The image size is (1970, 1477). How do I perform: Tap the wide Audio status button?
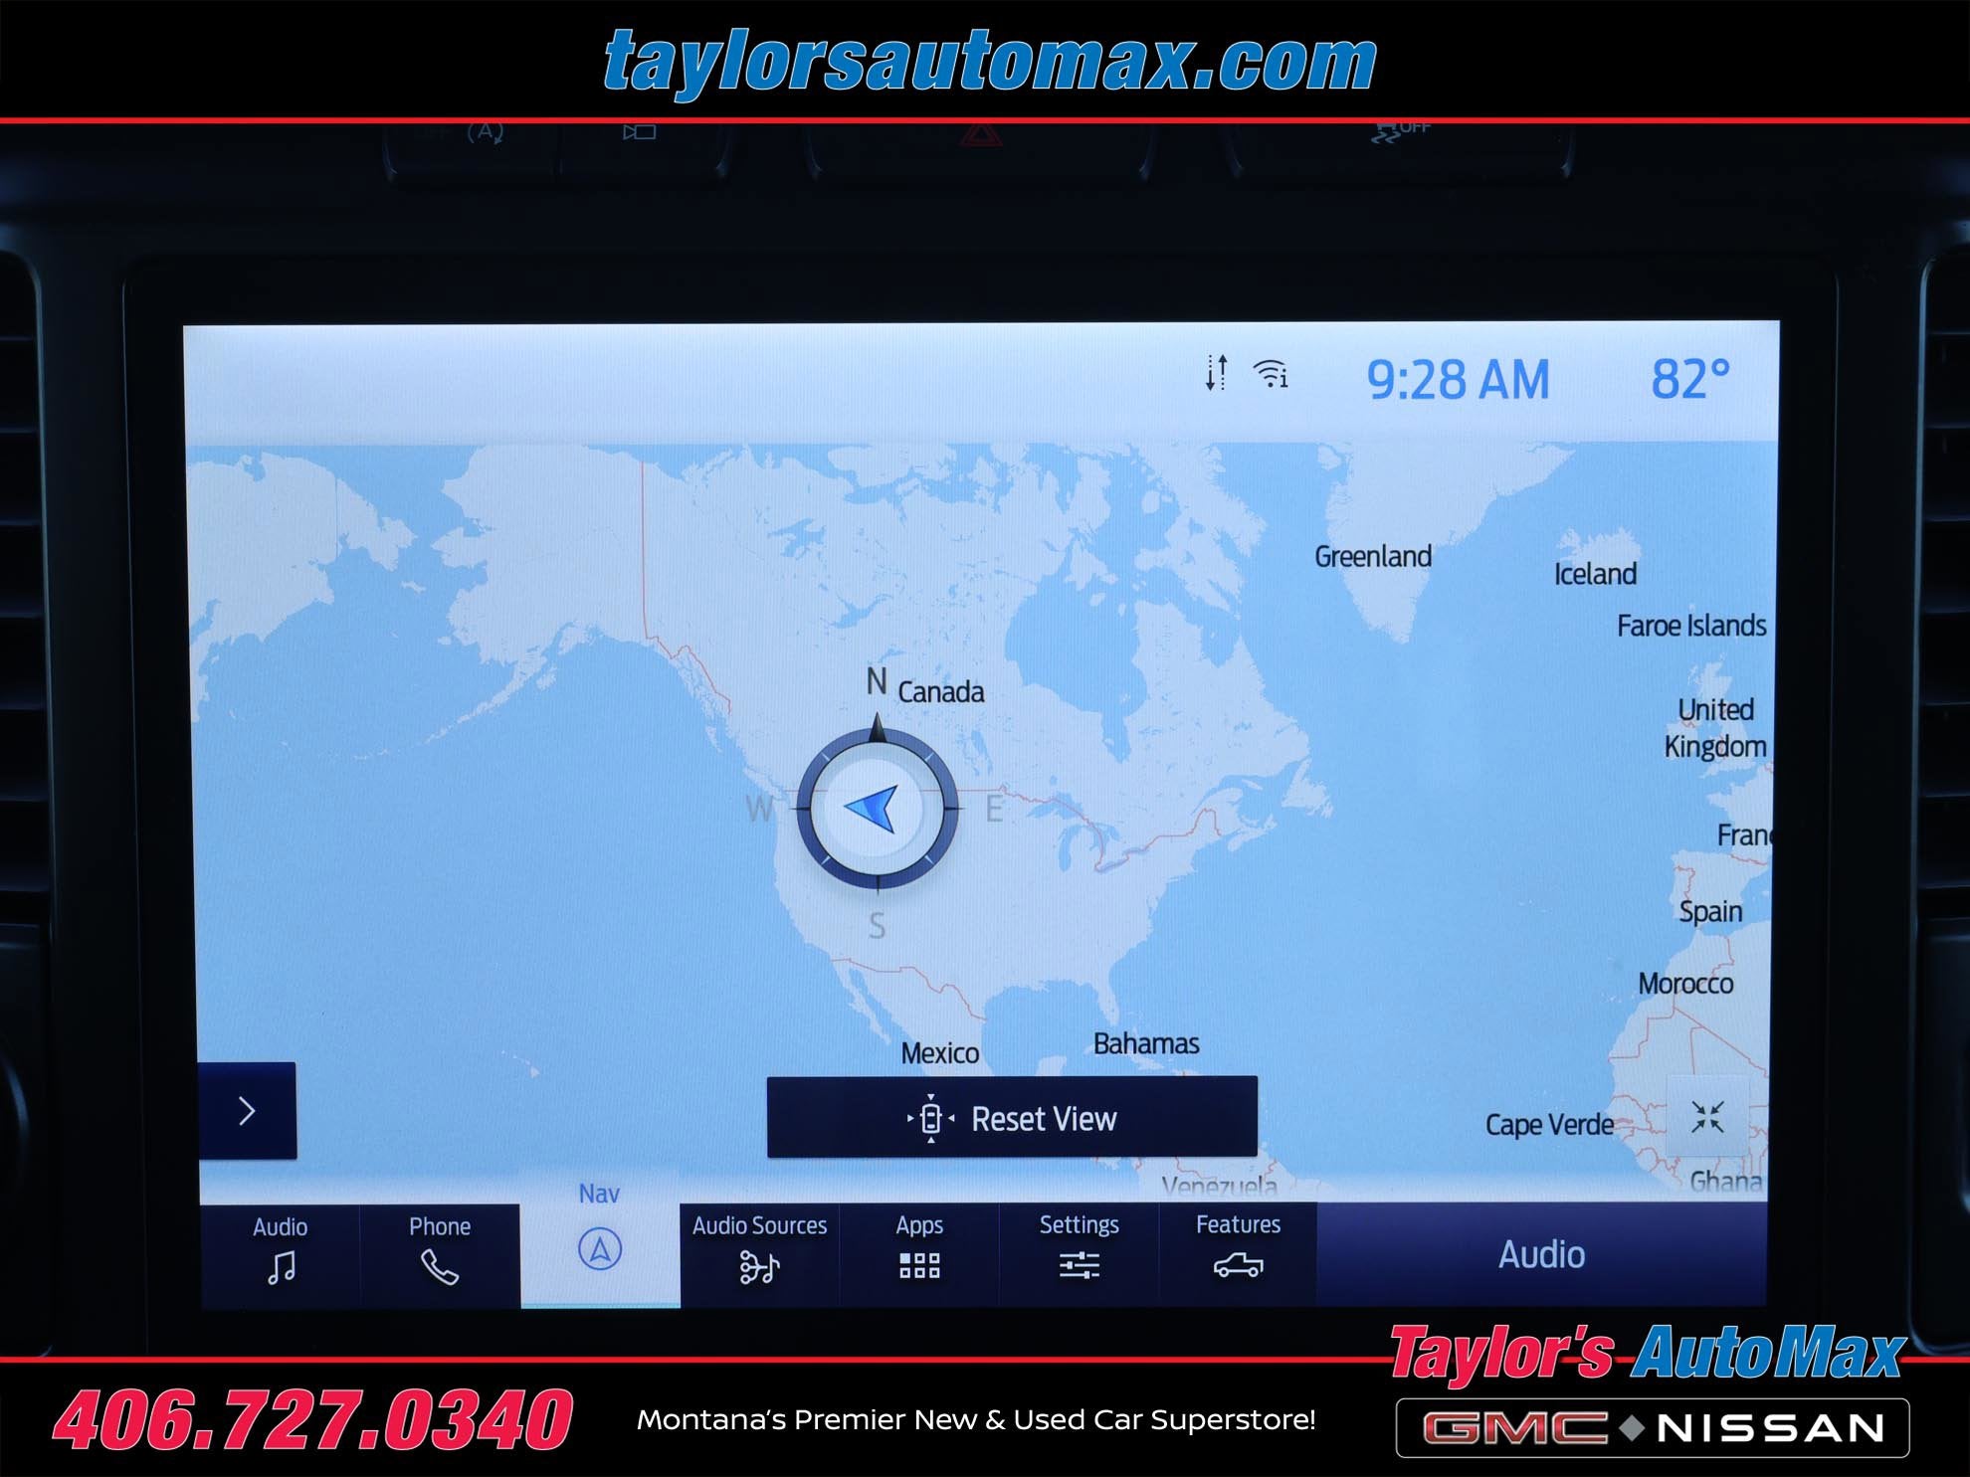coord(1541,1254)
